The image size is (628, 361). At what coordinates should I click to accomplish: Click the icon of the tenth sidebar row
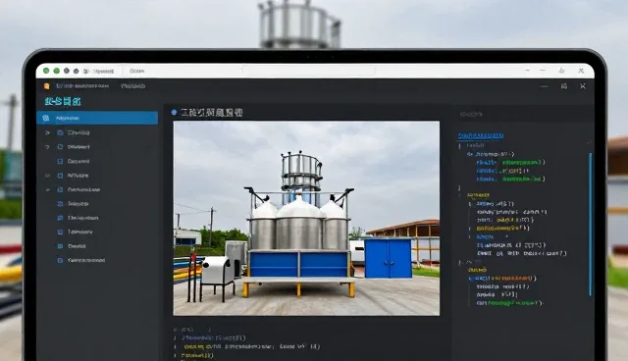click(x=60, y=246)
